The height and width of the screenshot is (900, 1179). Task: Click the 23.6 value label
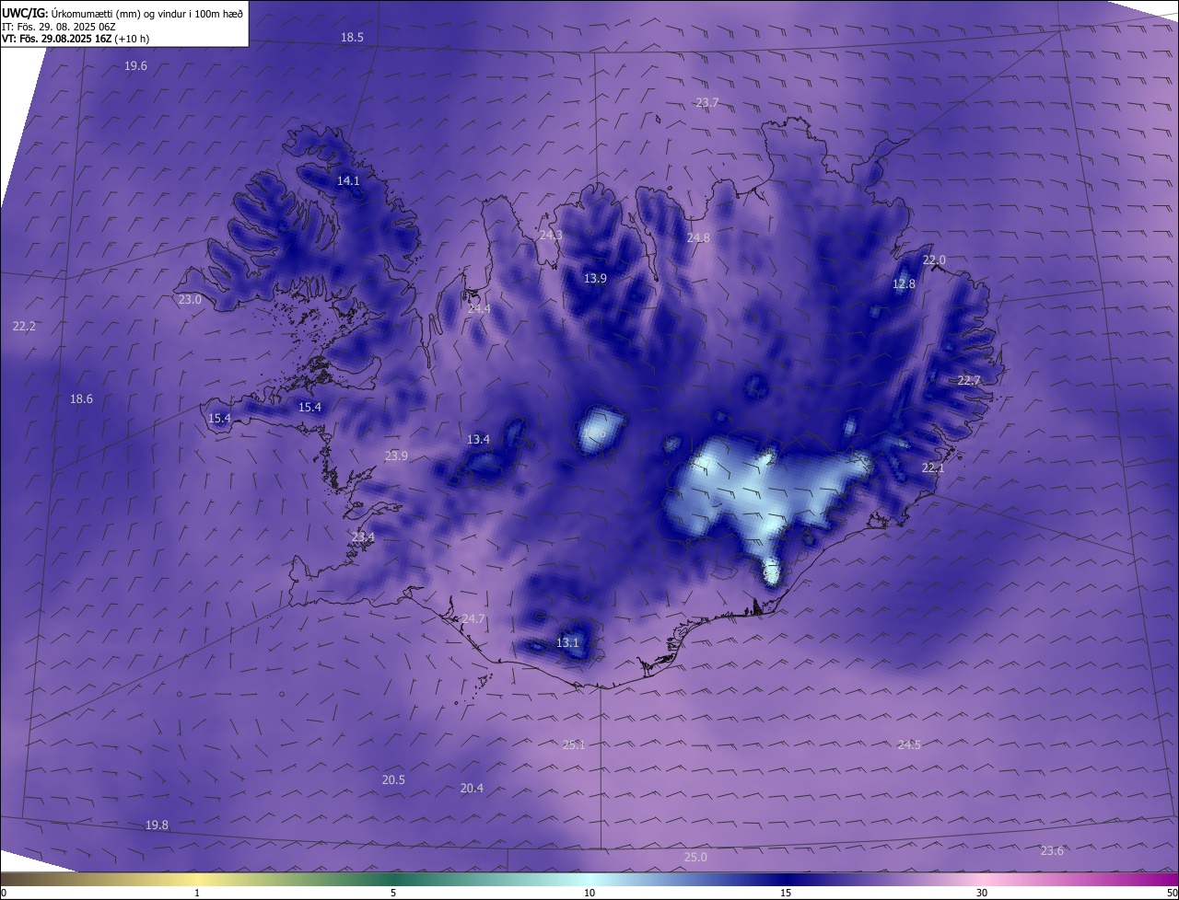(1052, 851)
